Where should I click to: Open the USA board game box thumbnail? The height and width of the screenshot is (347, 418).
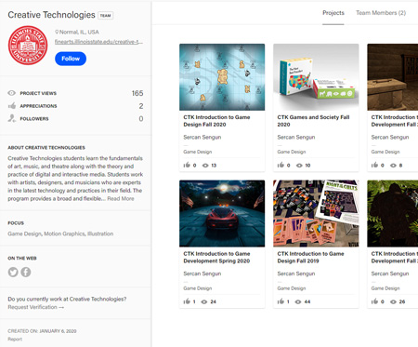point(316,77)
